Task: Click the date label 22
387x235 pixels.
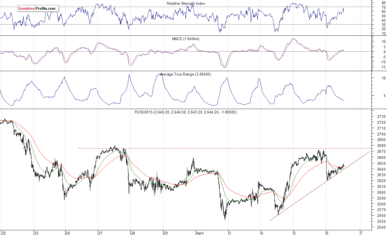Action: (x=3, y=232)
